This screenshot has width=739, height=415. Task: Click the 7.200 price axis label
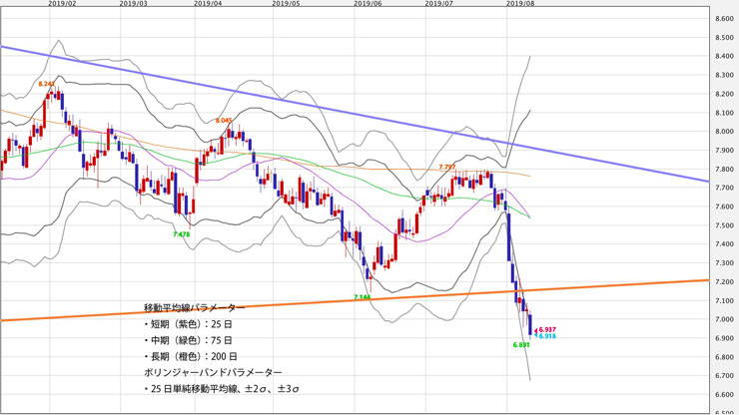[x=725, y=281]
